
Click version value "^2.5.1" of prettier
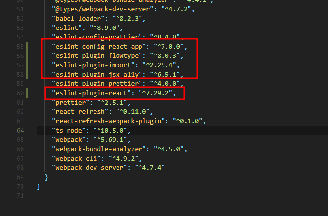(x=112, y=103)
